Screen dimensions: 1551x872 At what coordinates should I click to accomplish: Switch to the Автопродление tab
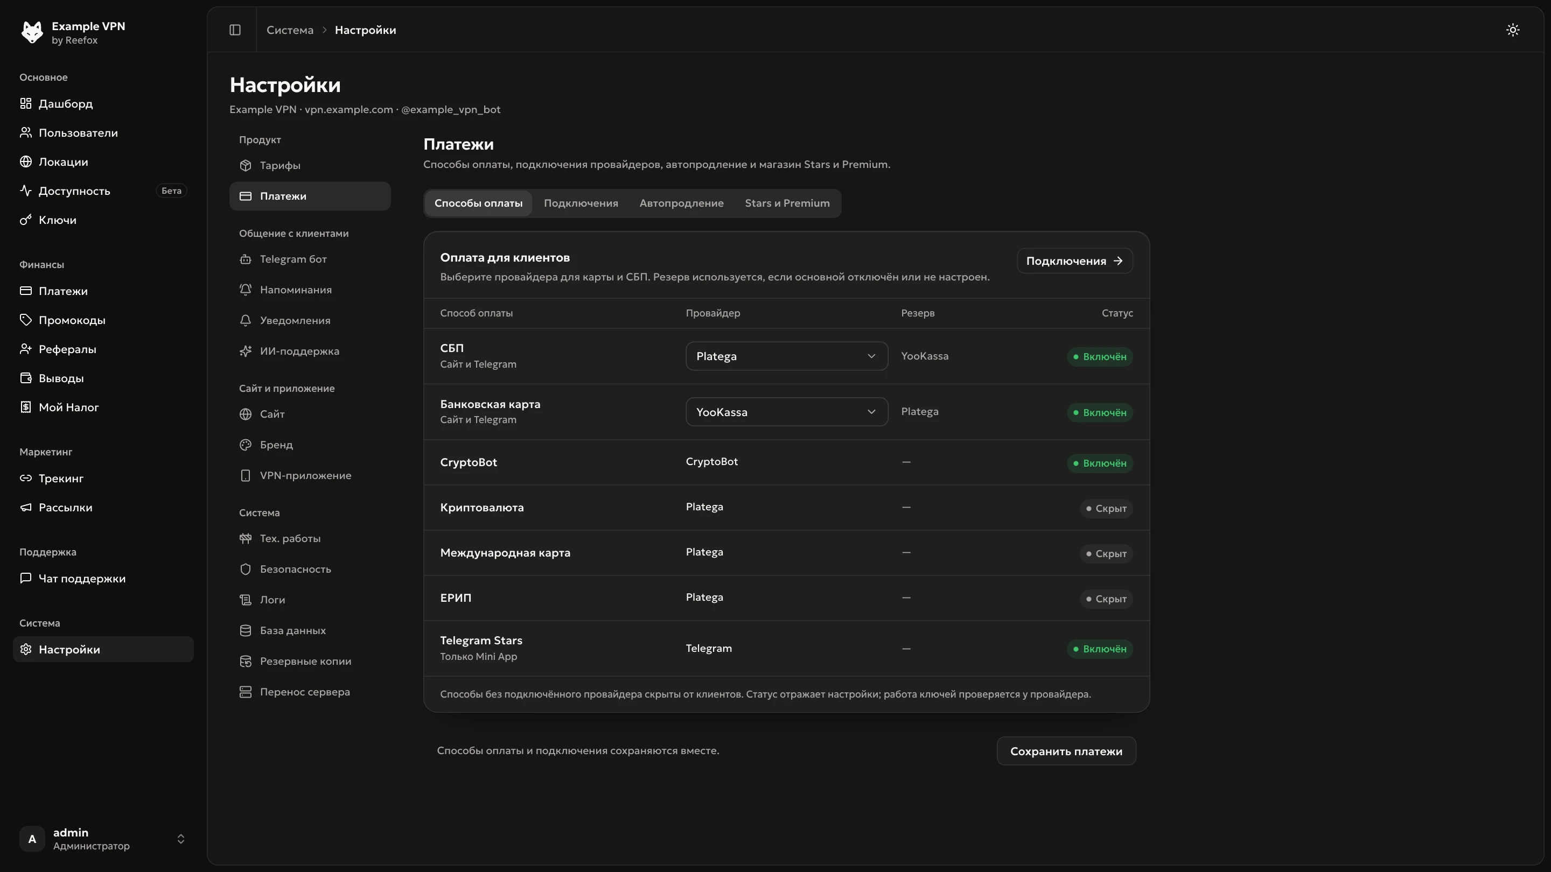[682, 203]
